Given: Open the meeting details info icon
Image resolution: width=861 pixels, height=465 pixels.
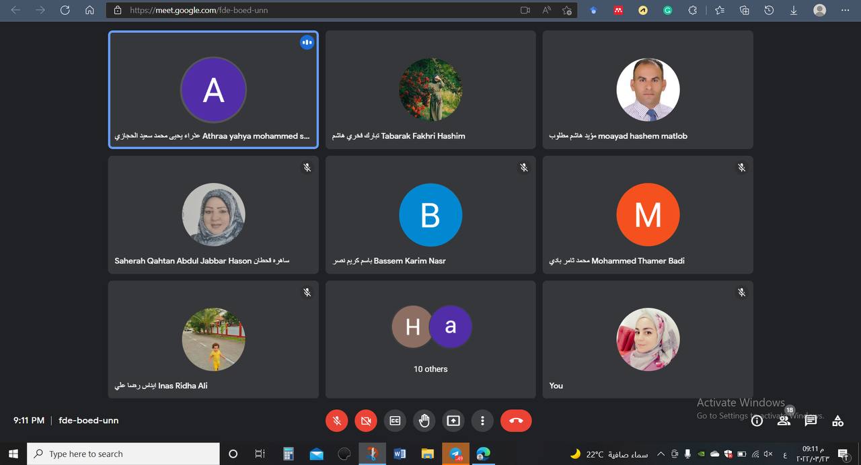Looking at the screenshot, I should coord(757,421).
